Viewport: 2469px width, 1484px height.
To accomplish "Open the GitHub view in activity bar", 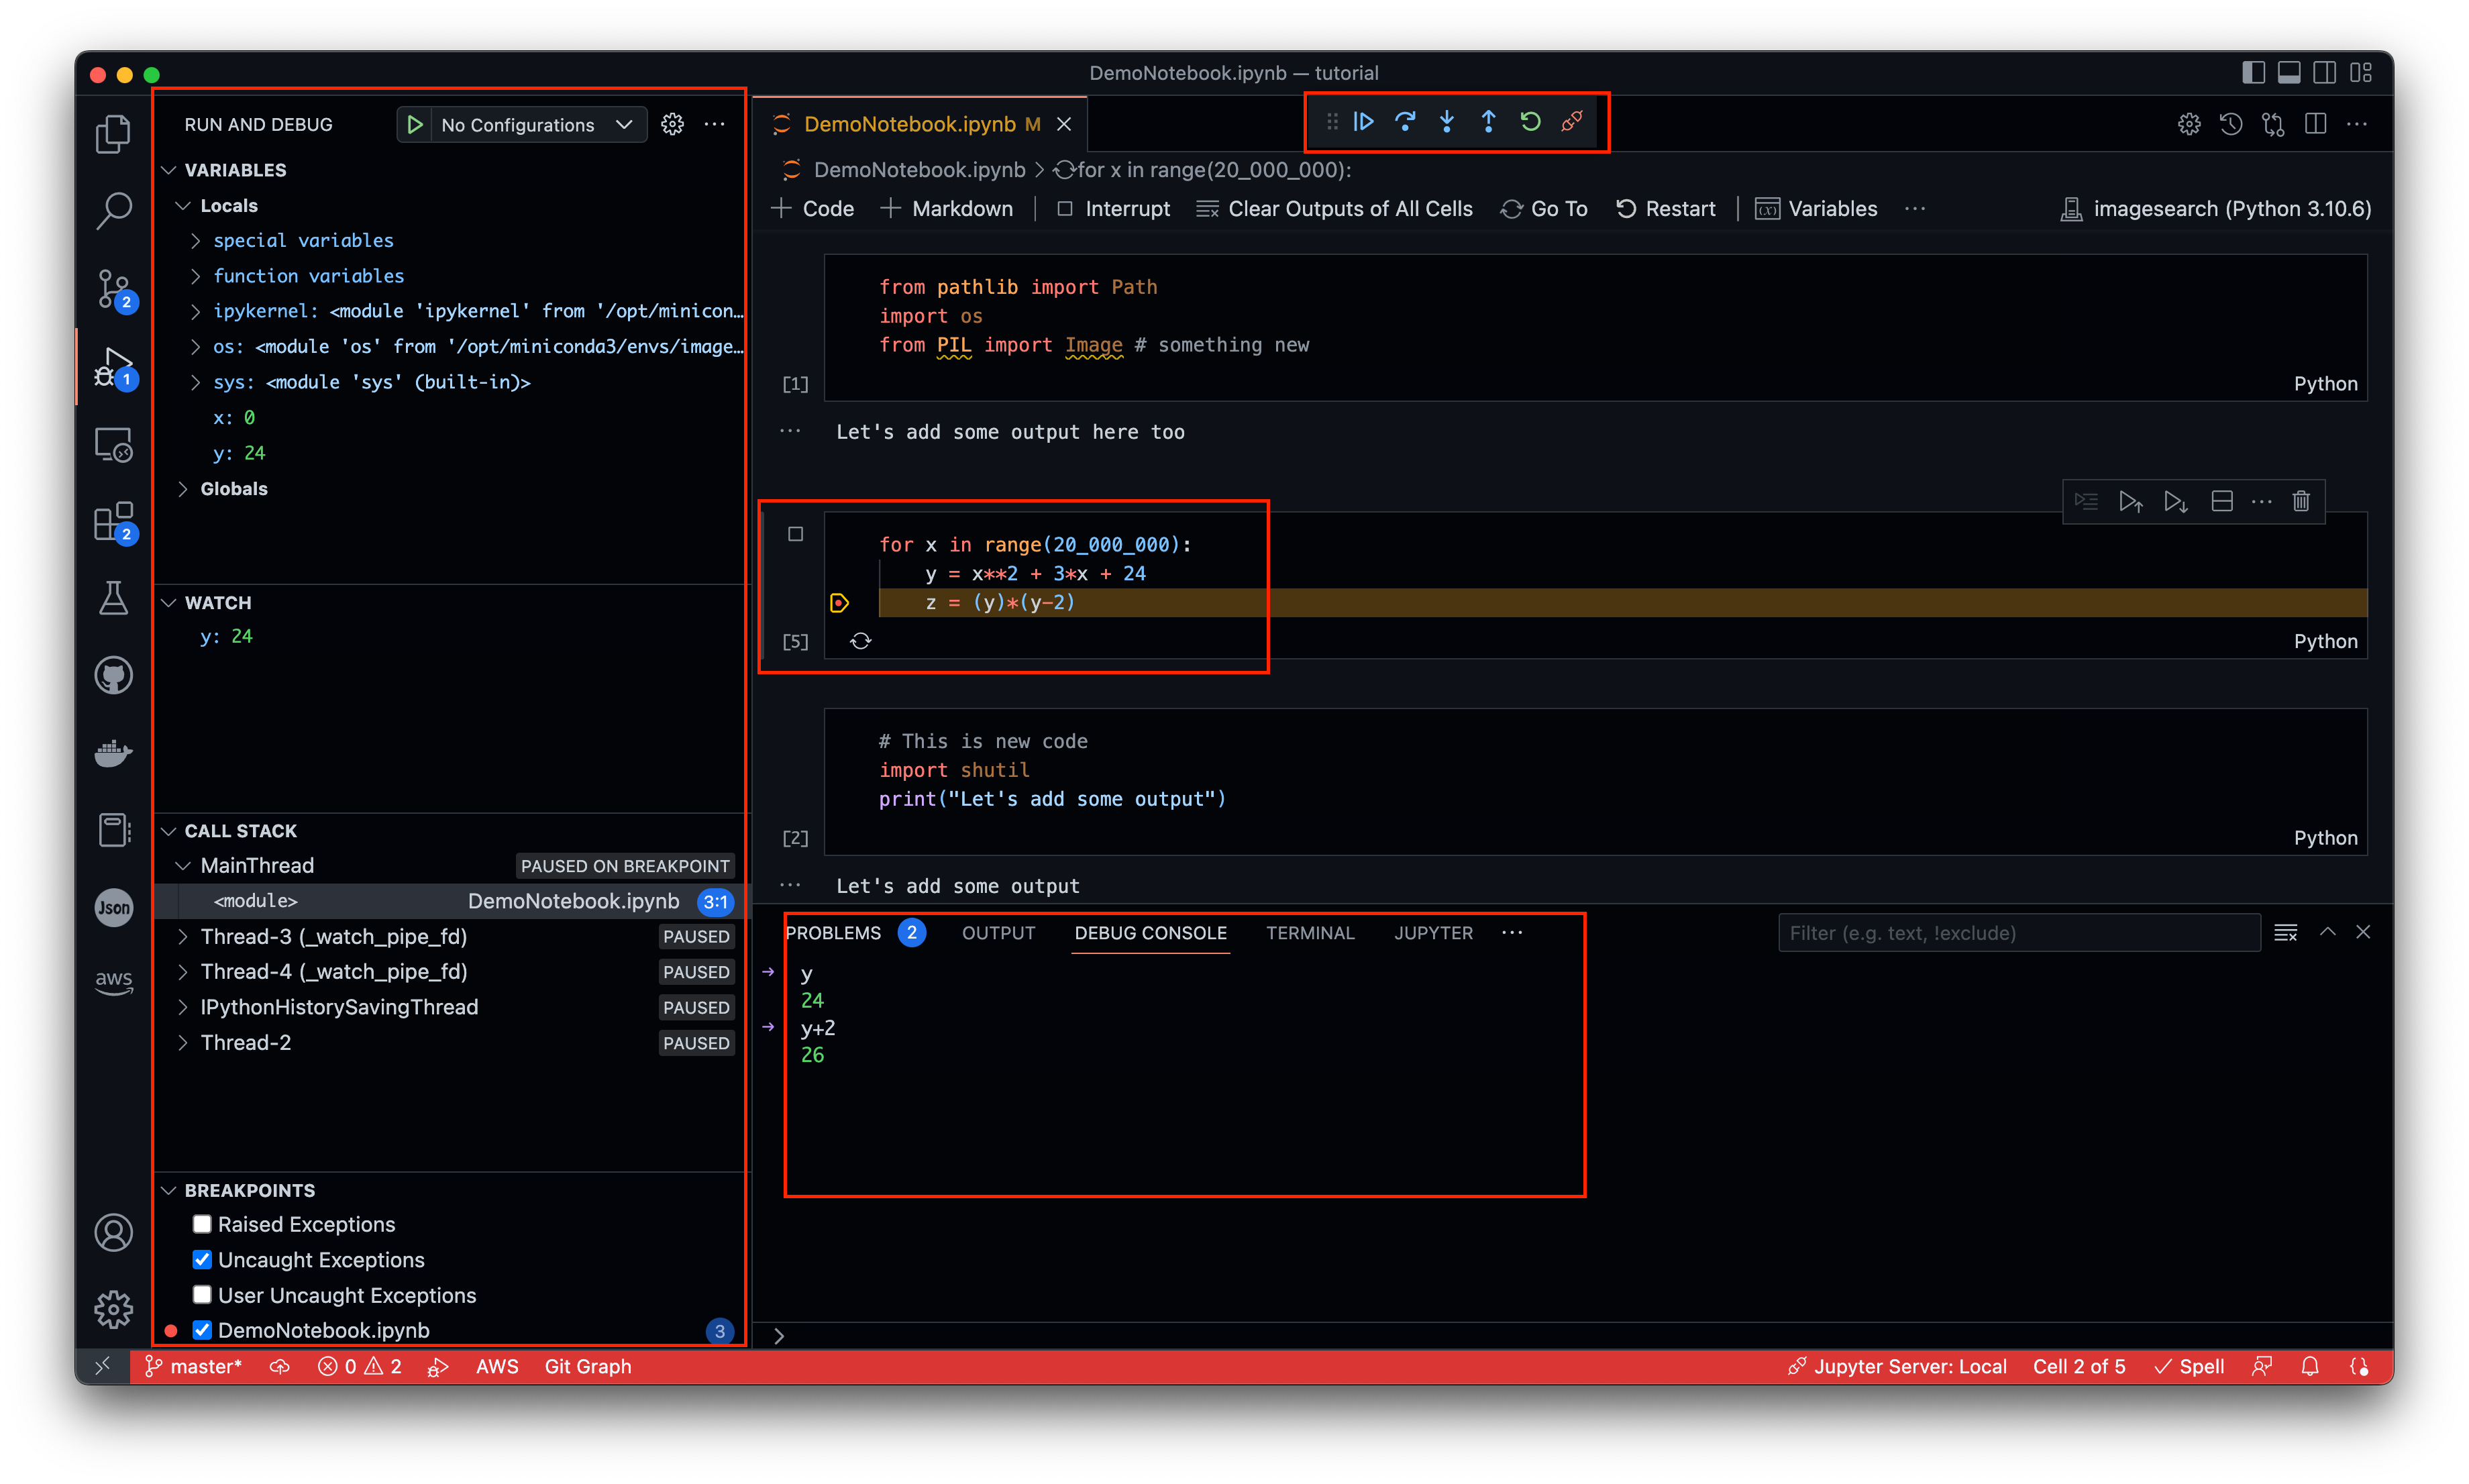I will point(113,676).
